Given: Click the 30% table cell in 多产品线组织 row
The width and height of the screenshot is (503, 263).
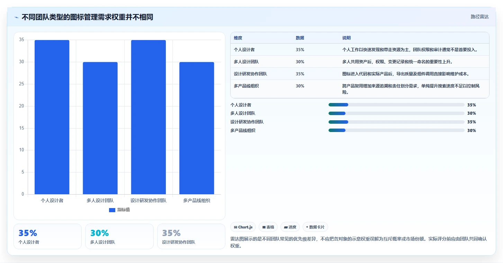Looking at the screenshot, I should tap(300, 86).
